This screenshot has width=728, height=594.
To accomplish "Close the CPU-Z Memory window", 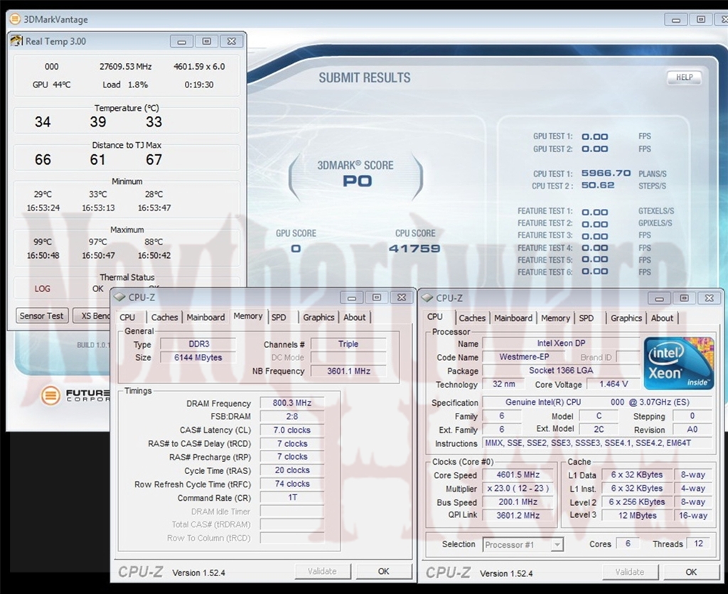I will 402,298.
